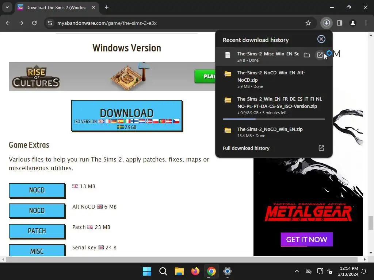
Task: Click the Patch 23 MB label
Action: coord(91,227)
